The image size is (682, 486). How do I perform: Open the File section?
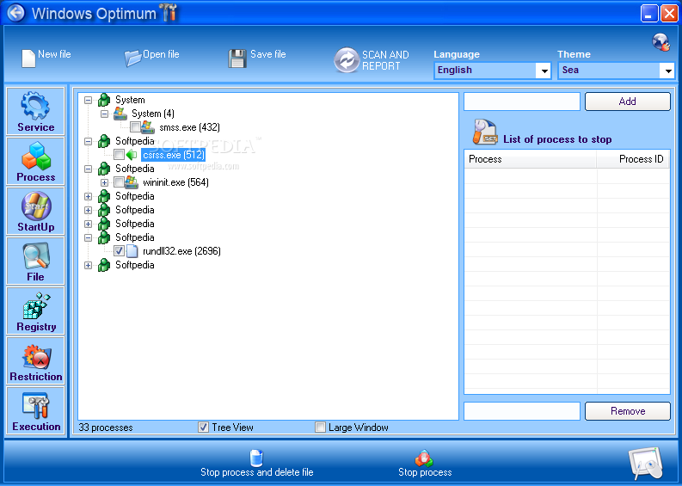click(x=35, y=261)
